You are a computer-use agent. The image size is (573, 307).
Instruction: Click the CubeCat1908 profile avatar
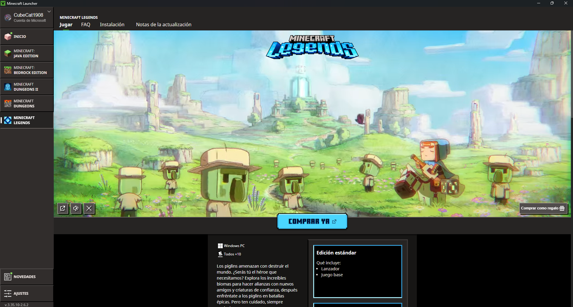pos(8,18)
